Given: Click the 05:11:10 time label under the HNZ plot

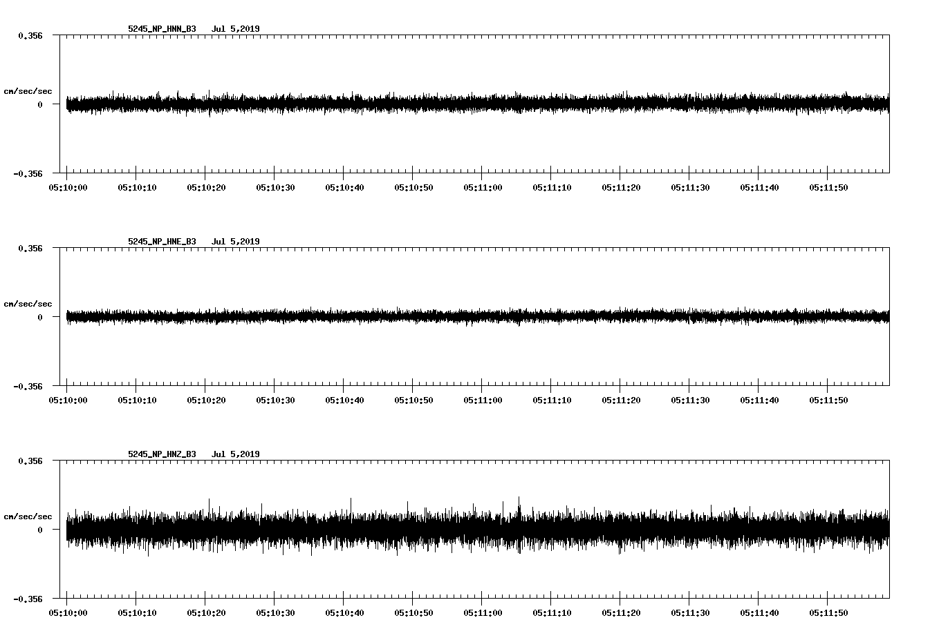Looking at the screenshot, I should point(552,612).
